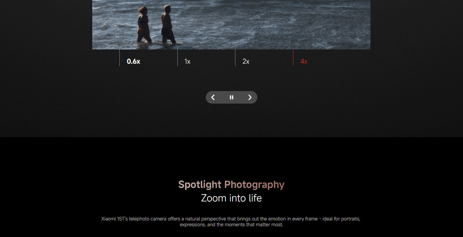Screen dimensions: 463x237
Task: Click the gray carousel control pill
Action: (231, 98)
